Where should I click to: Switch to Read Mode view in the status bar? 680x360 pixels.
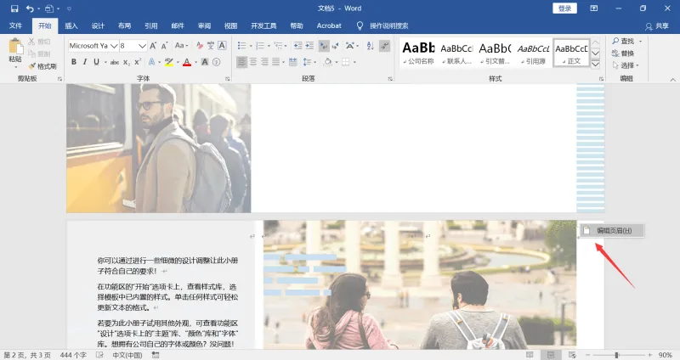coord(530,355)
